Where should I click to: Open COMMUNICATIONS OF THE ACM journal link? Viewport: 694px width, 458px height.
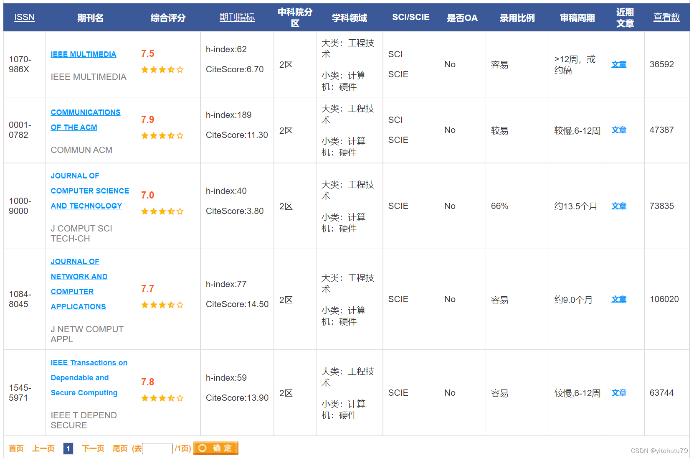pyautogui.click(x=86, y=120)
